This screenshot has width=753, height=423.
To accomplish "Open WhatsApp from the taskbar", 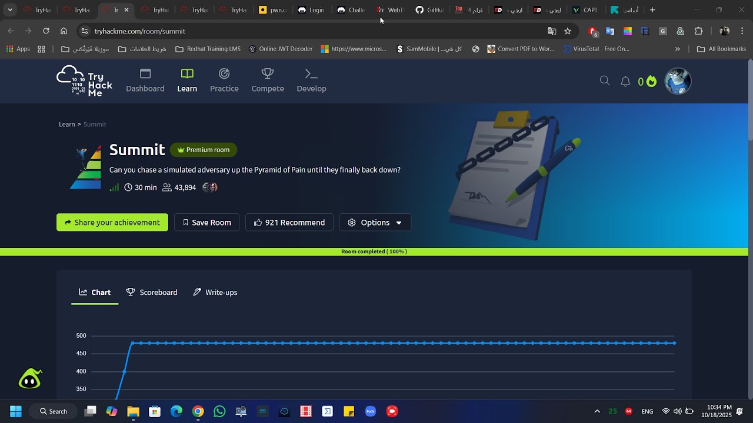I will tap(219, 411).
